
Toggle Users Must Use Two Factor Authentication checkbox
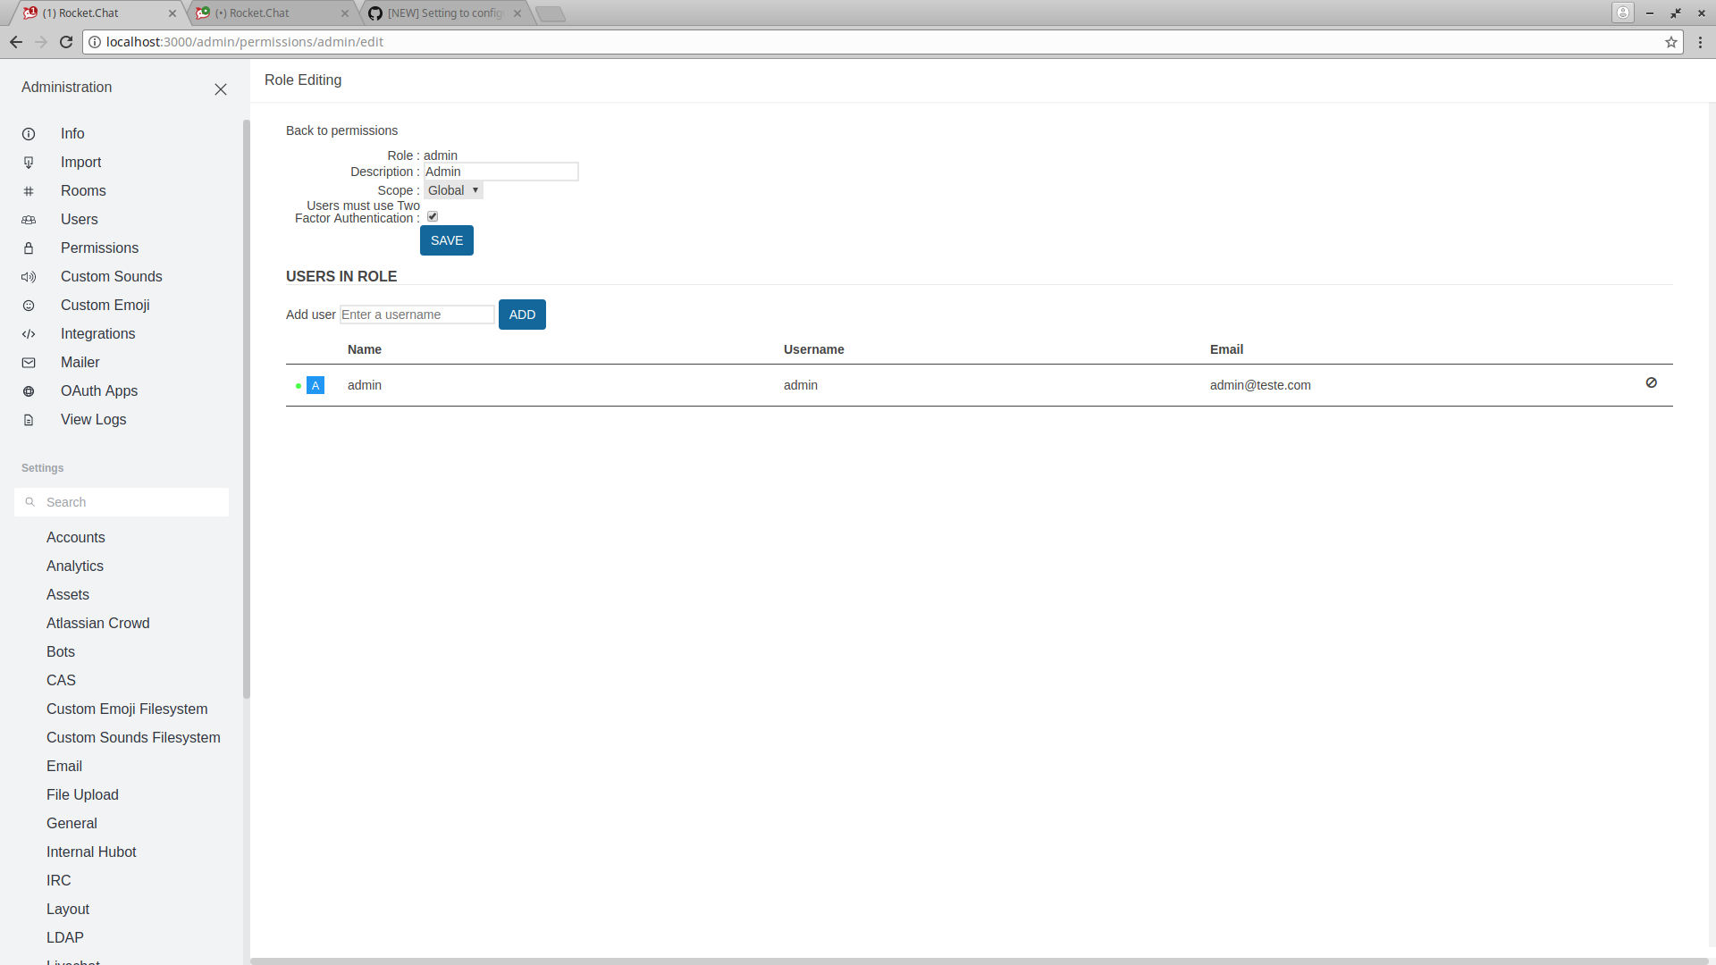(433, 217)
